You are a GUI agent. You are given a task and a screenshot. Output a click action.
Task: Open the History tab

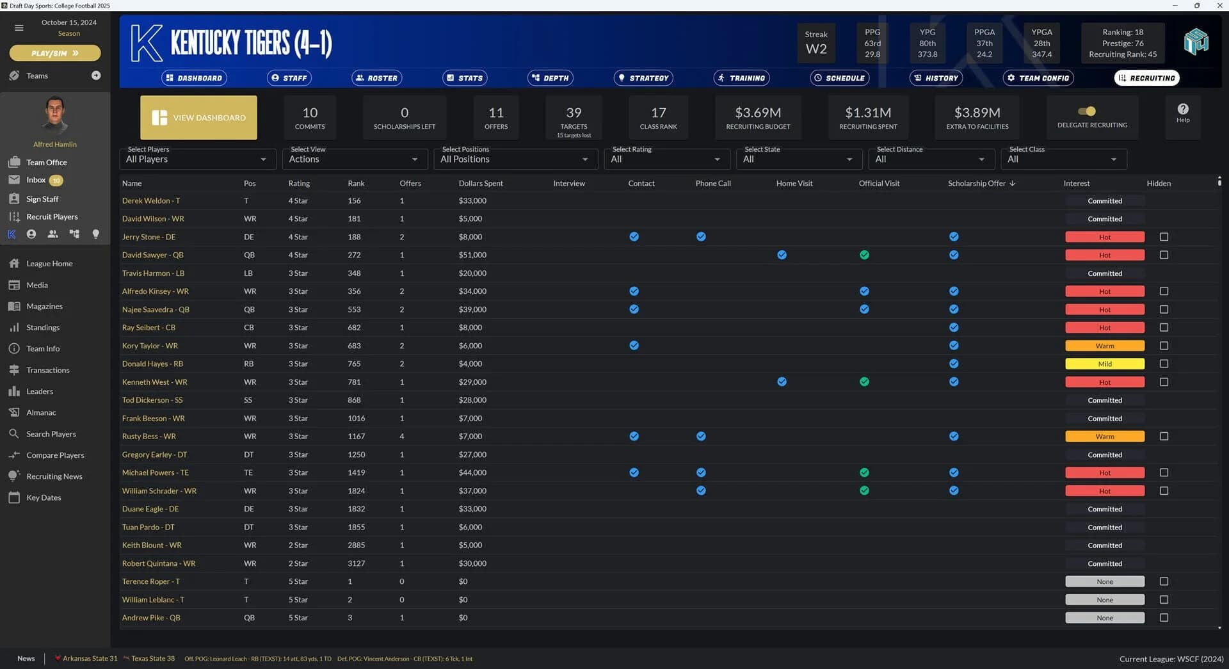(x=936, y=77)
